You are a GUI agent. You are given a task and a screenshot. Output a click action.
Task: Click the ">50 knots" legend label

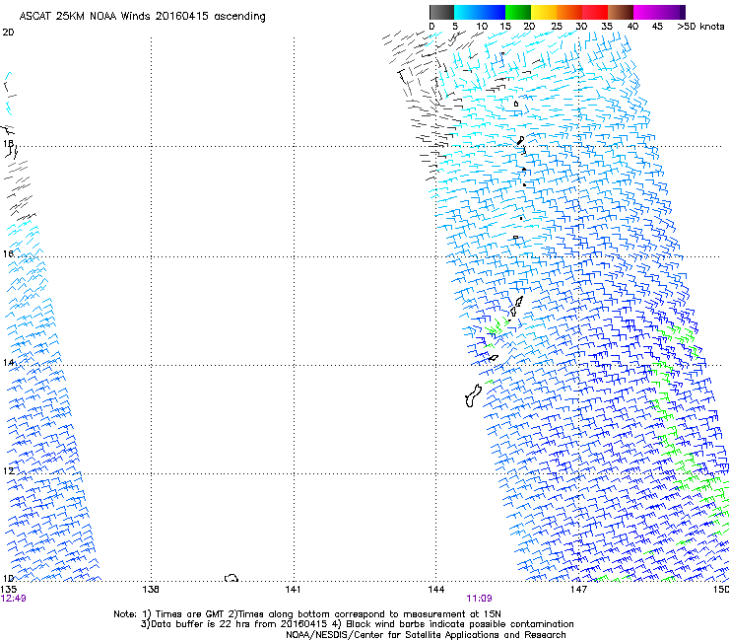(700, 27)
